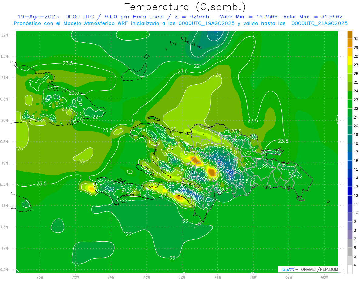
Task: Click the 'ONAMET/REP.DOM.' credit label
Action: pos(320,269)
